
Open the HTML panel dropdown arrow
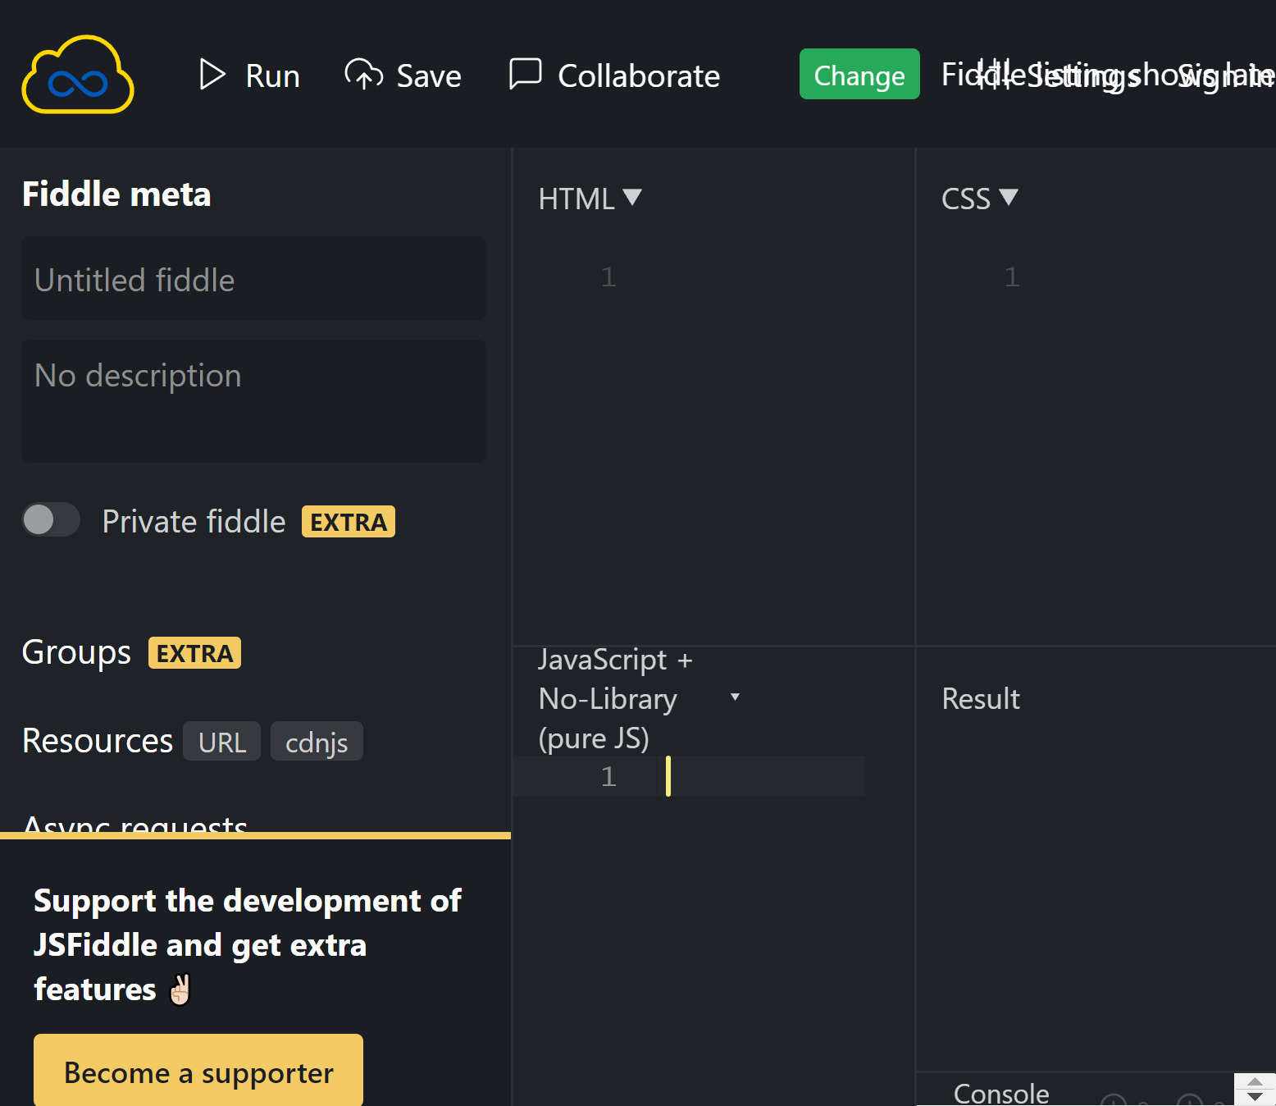632,197
